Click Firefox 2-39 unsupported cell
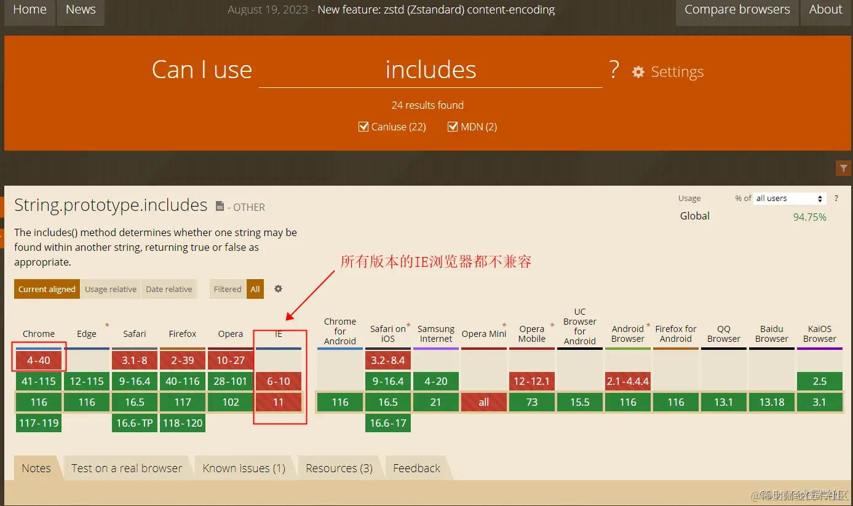853x506 pixels. 183,360
